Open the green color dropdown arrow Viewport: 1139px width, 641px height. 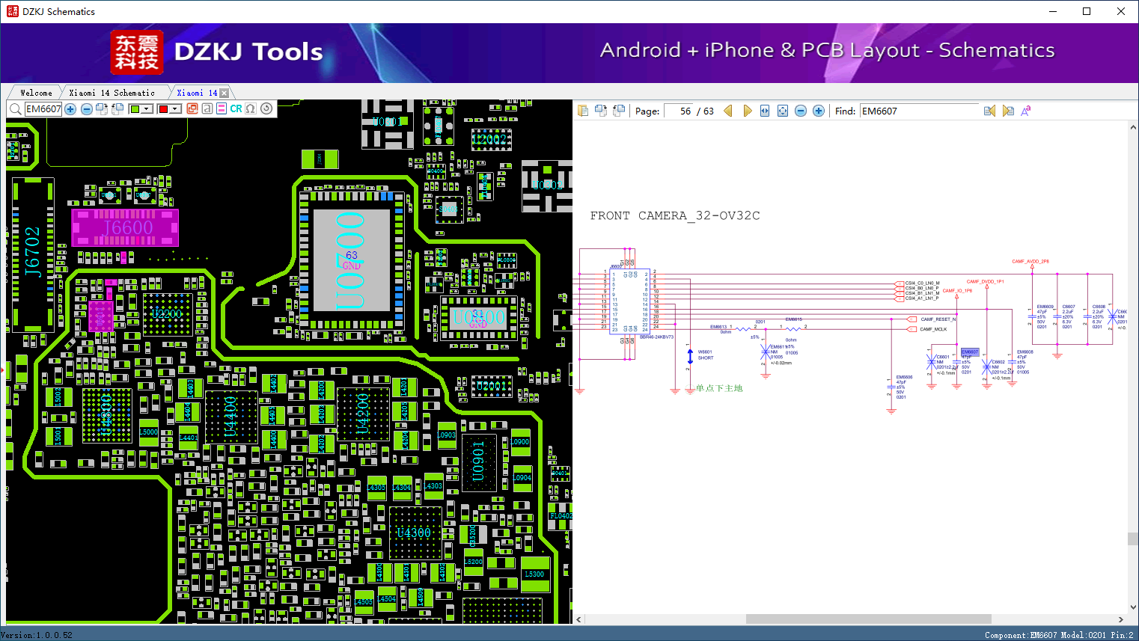[147, 109]
